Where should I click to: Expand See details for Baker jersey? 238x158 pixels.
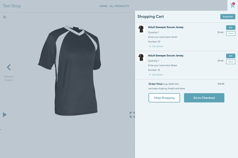[156, 75]
